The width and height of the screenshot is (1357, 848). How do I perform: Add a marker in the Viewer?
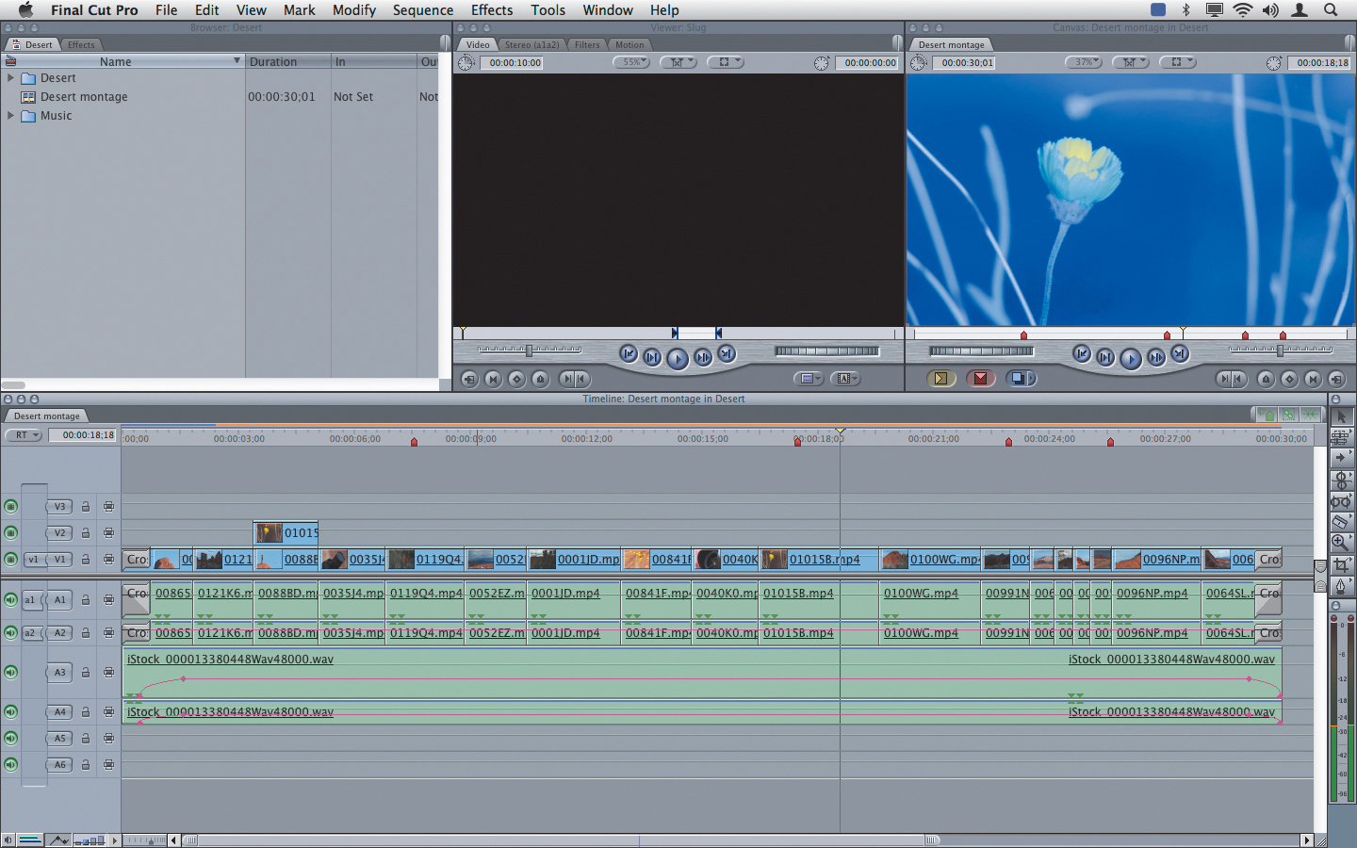540,379
